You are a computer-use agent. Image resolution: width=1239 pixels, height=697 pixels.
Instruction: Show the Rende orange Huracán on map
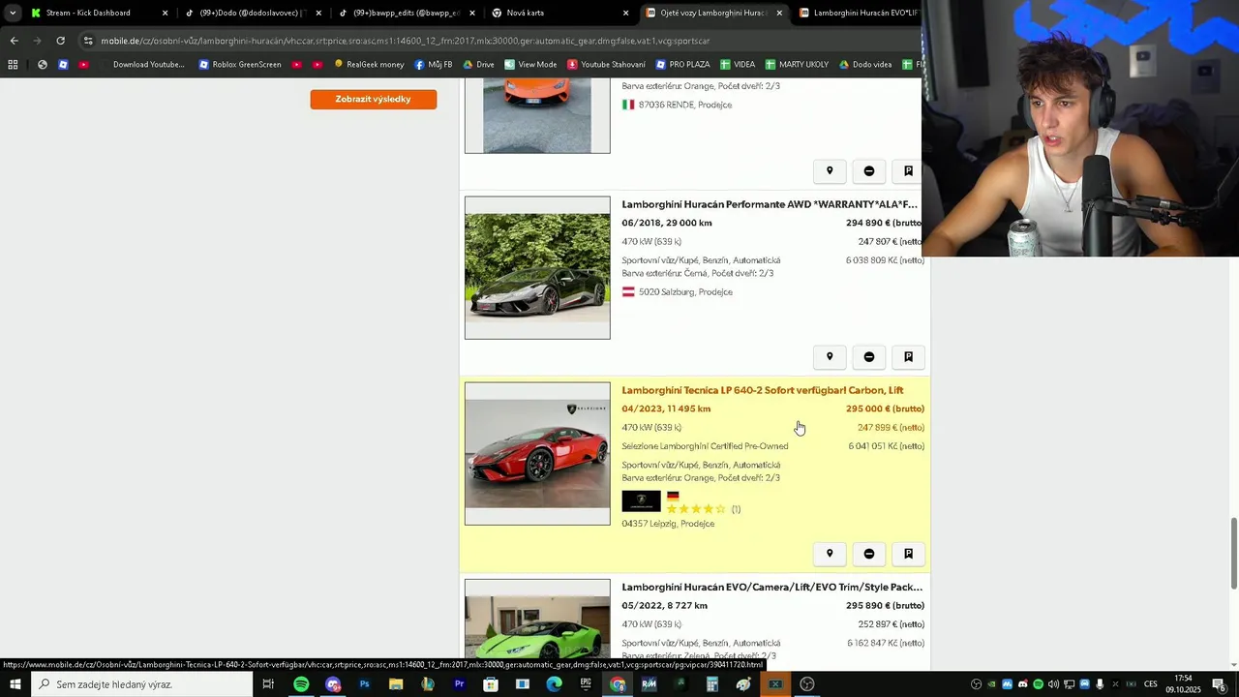(830, 171)
